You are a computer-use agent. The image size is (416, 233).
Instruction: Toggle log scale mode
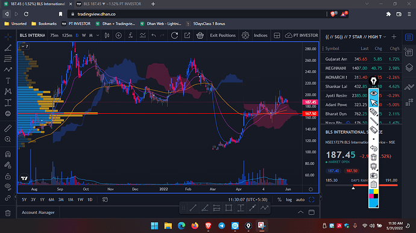[x=289, y=200]
